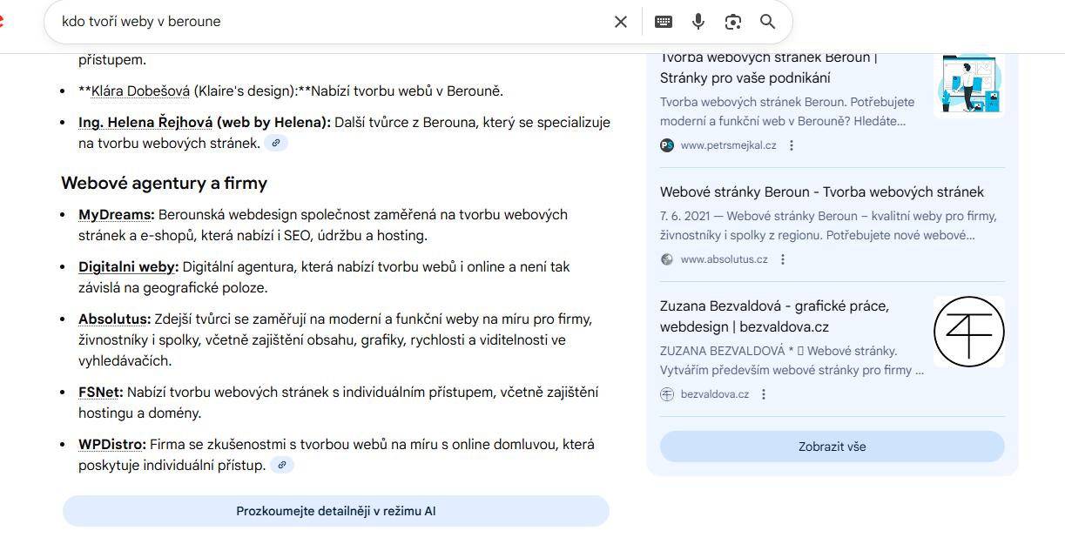Open "Webové stránky Beroun - Tvorba webových stránek" result
This screenshot has height=544, width=1065.
pyautogui.click(x=821, y=191)
